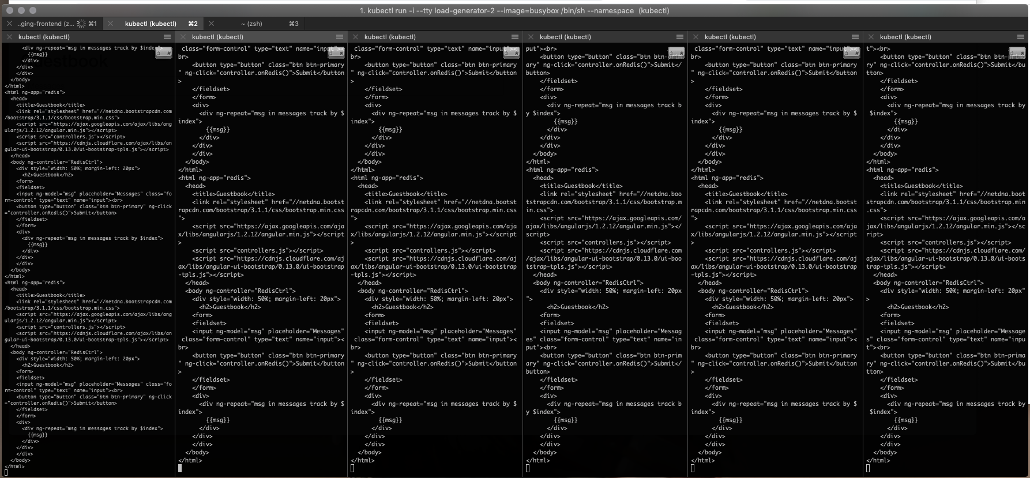
Task: Open the hamburger menu of the rightmost kubectl pane
Action: coord(1021,37)
